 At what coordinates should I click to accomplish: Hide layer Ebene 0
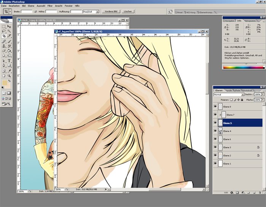point(215,107)
